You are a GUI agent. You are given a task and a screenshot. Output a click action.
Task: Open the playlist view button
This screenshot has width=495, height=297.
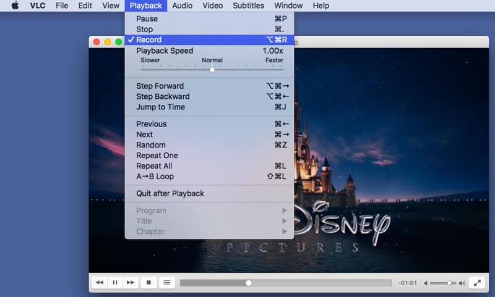tap(166, 283)
